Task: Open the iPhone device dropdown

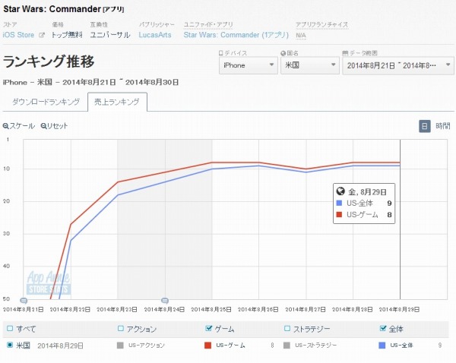Action: click(x=248, y=65)
